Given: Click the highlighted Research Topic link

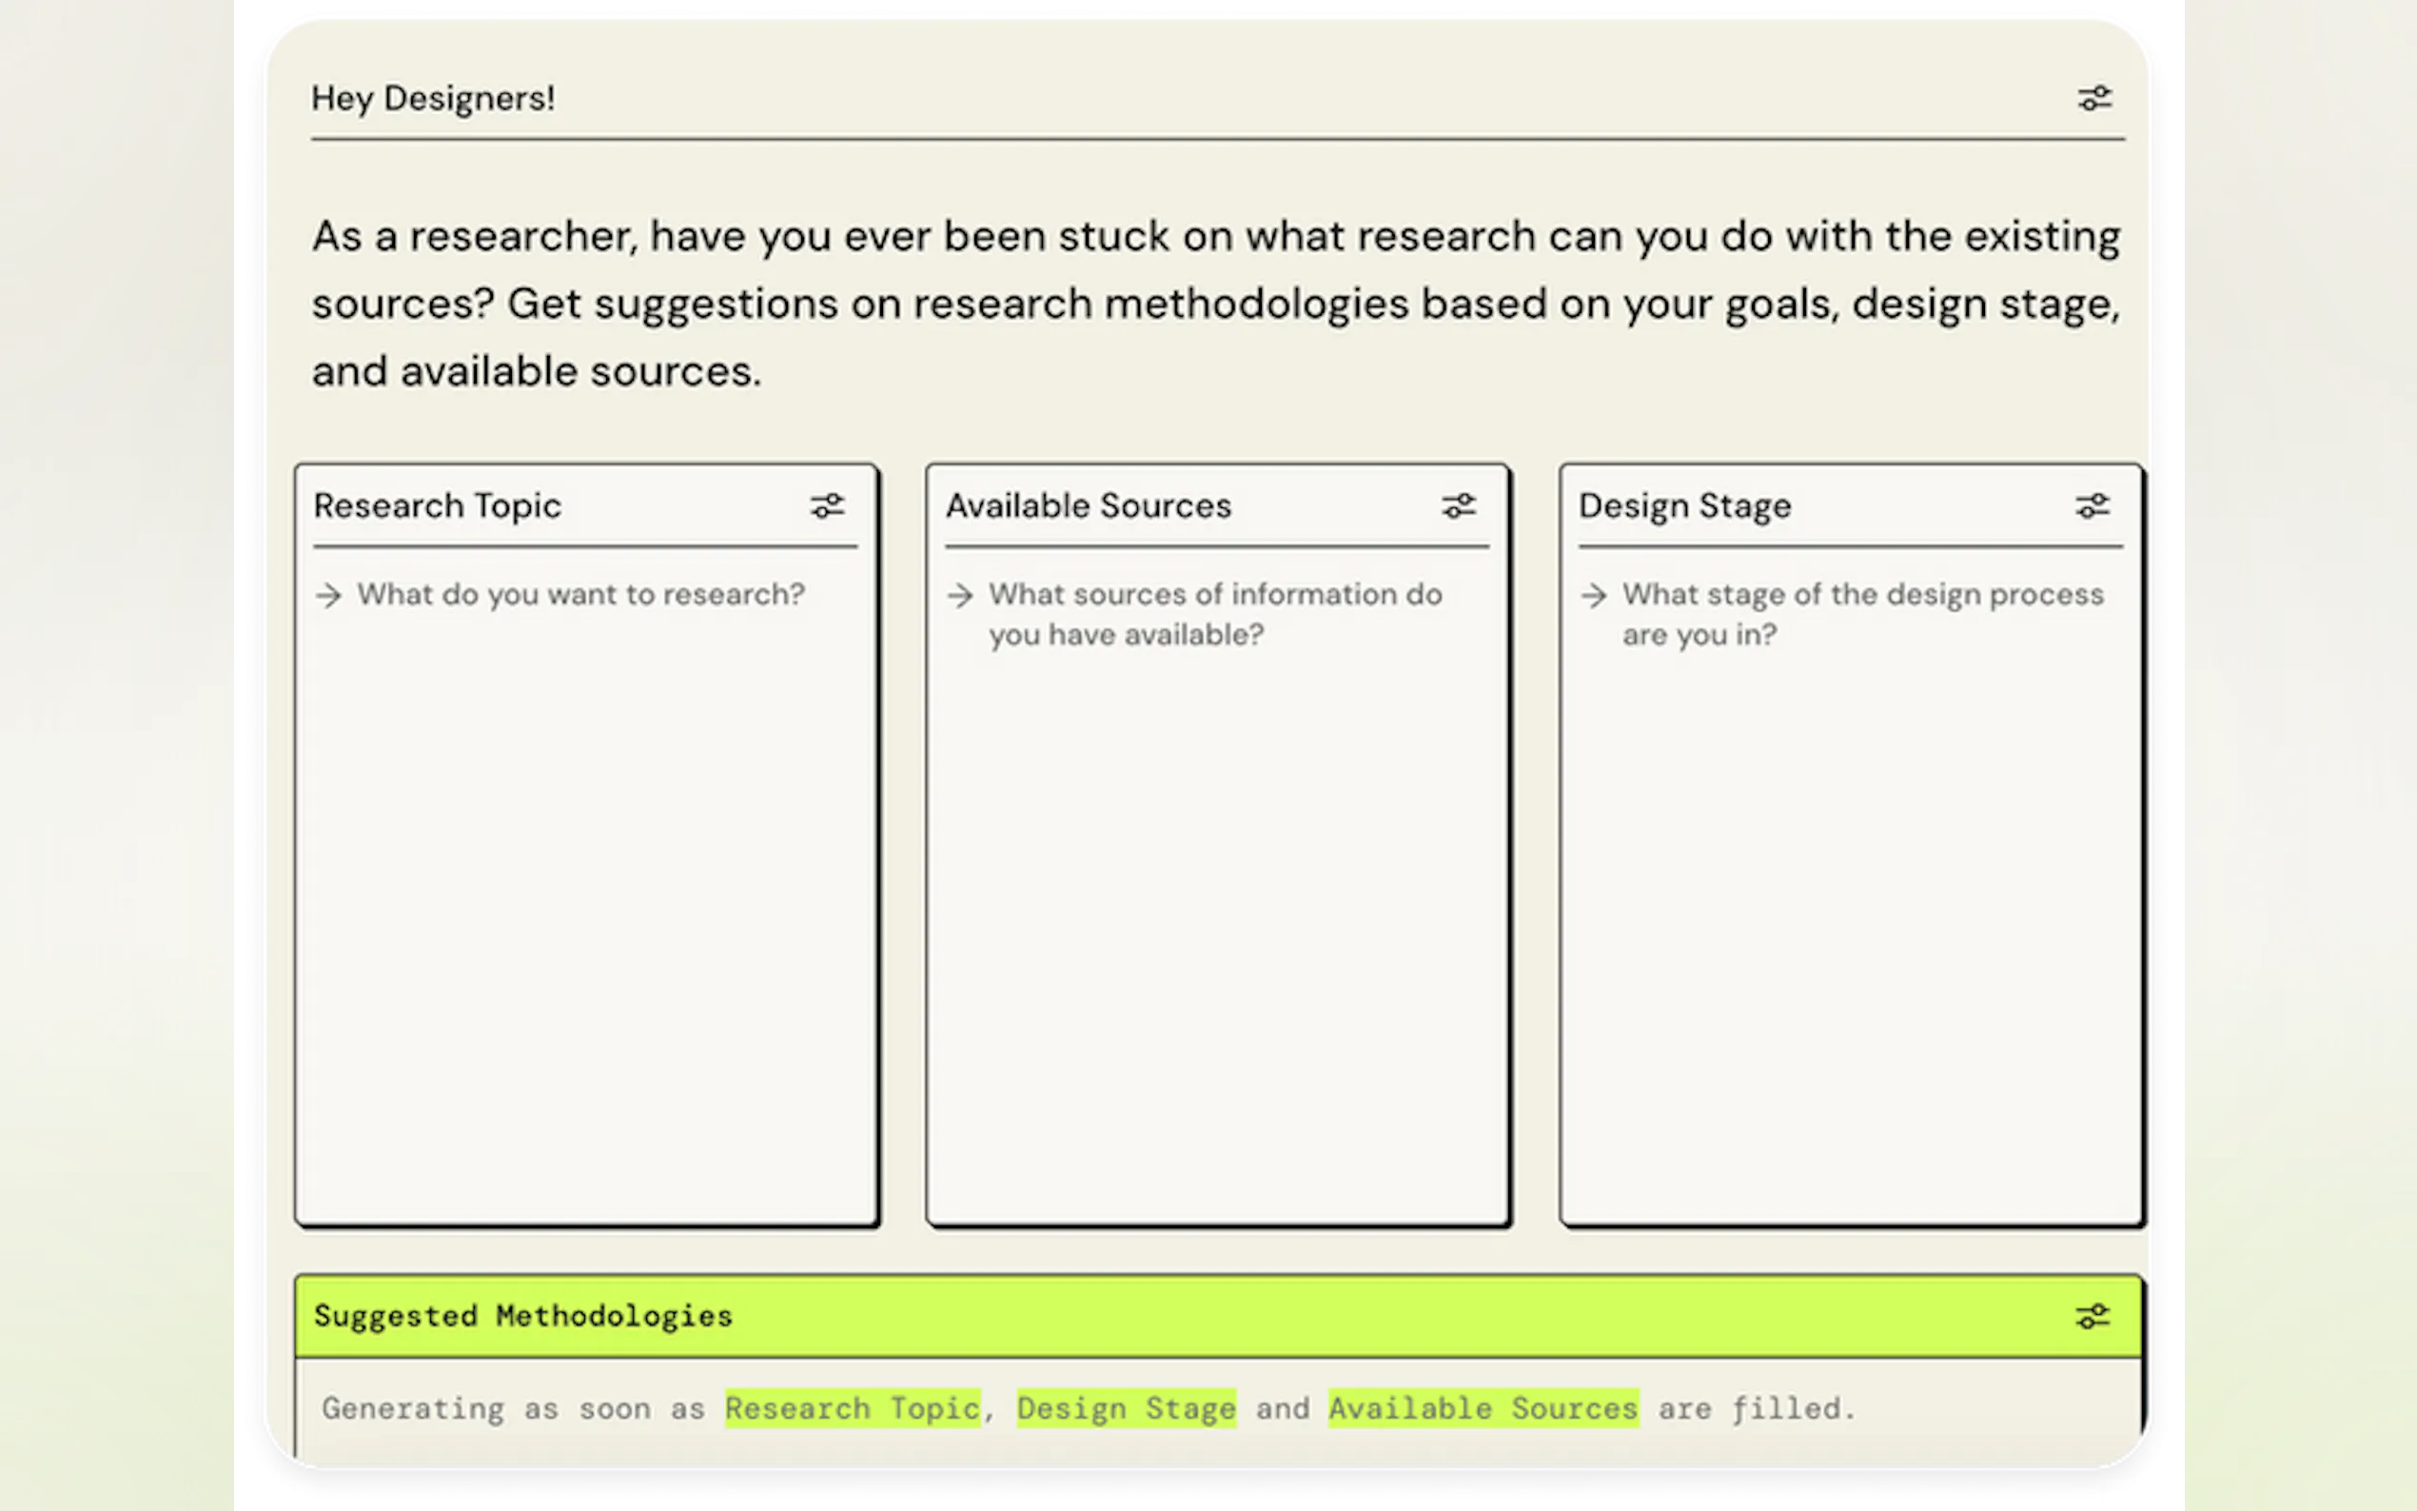Looking at the screenshot, I should click(853, 1408).
